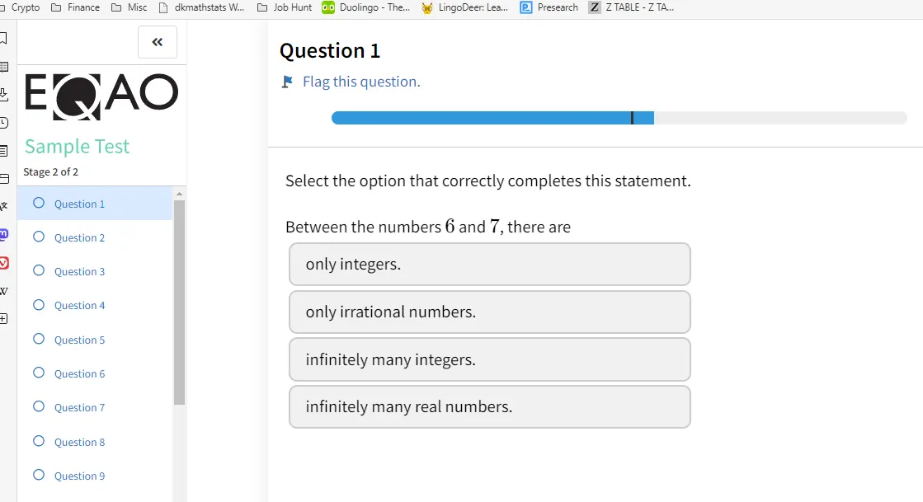
Task: Open the Downloads panel icon in browser sidebar
Action: click(x=3, y=94)
